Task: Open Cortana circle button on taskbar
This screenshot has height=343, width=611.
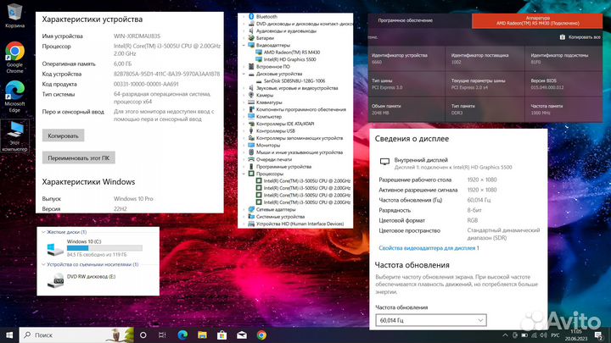Action: click(143, 335)
